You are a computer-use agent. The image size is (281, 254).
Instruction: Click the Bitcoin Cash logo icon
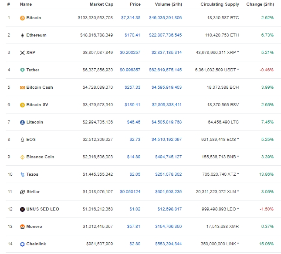pos(22,87)
